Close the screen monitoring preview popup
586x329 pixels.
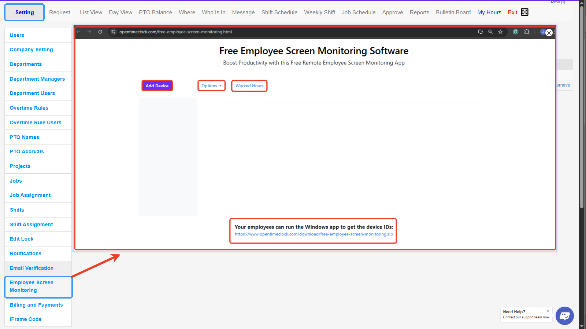click(549, 33)
